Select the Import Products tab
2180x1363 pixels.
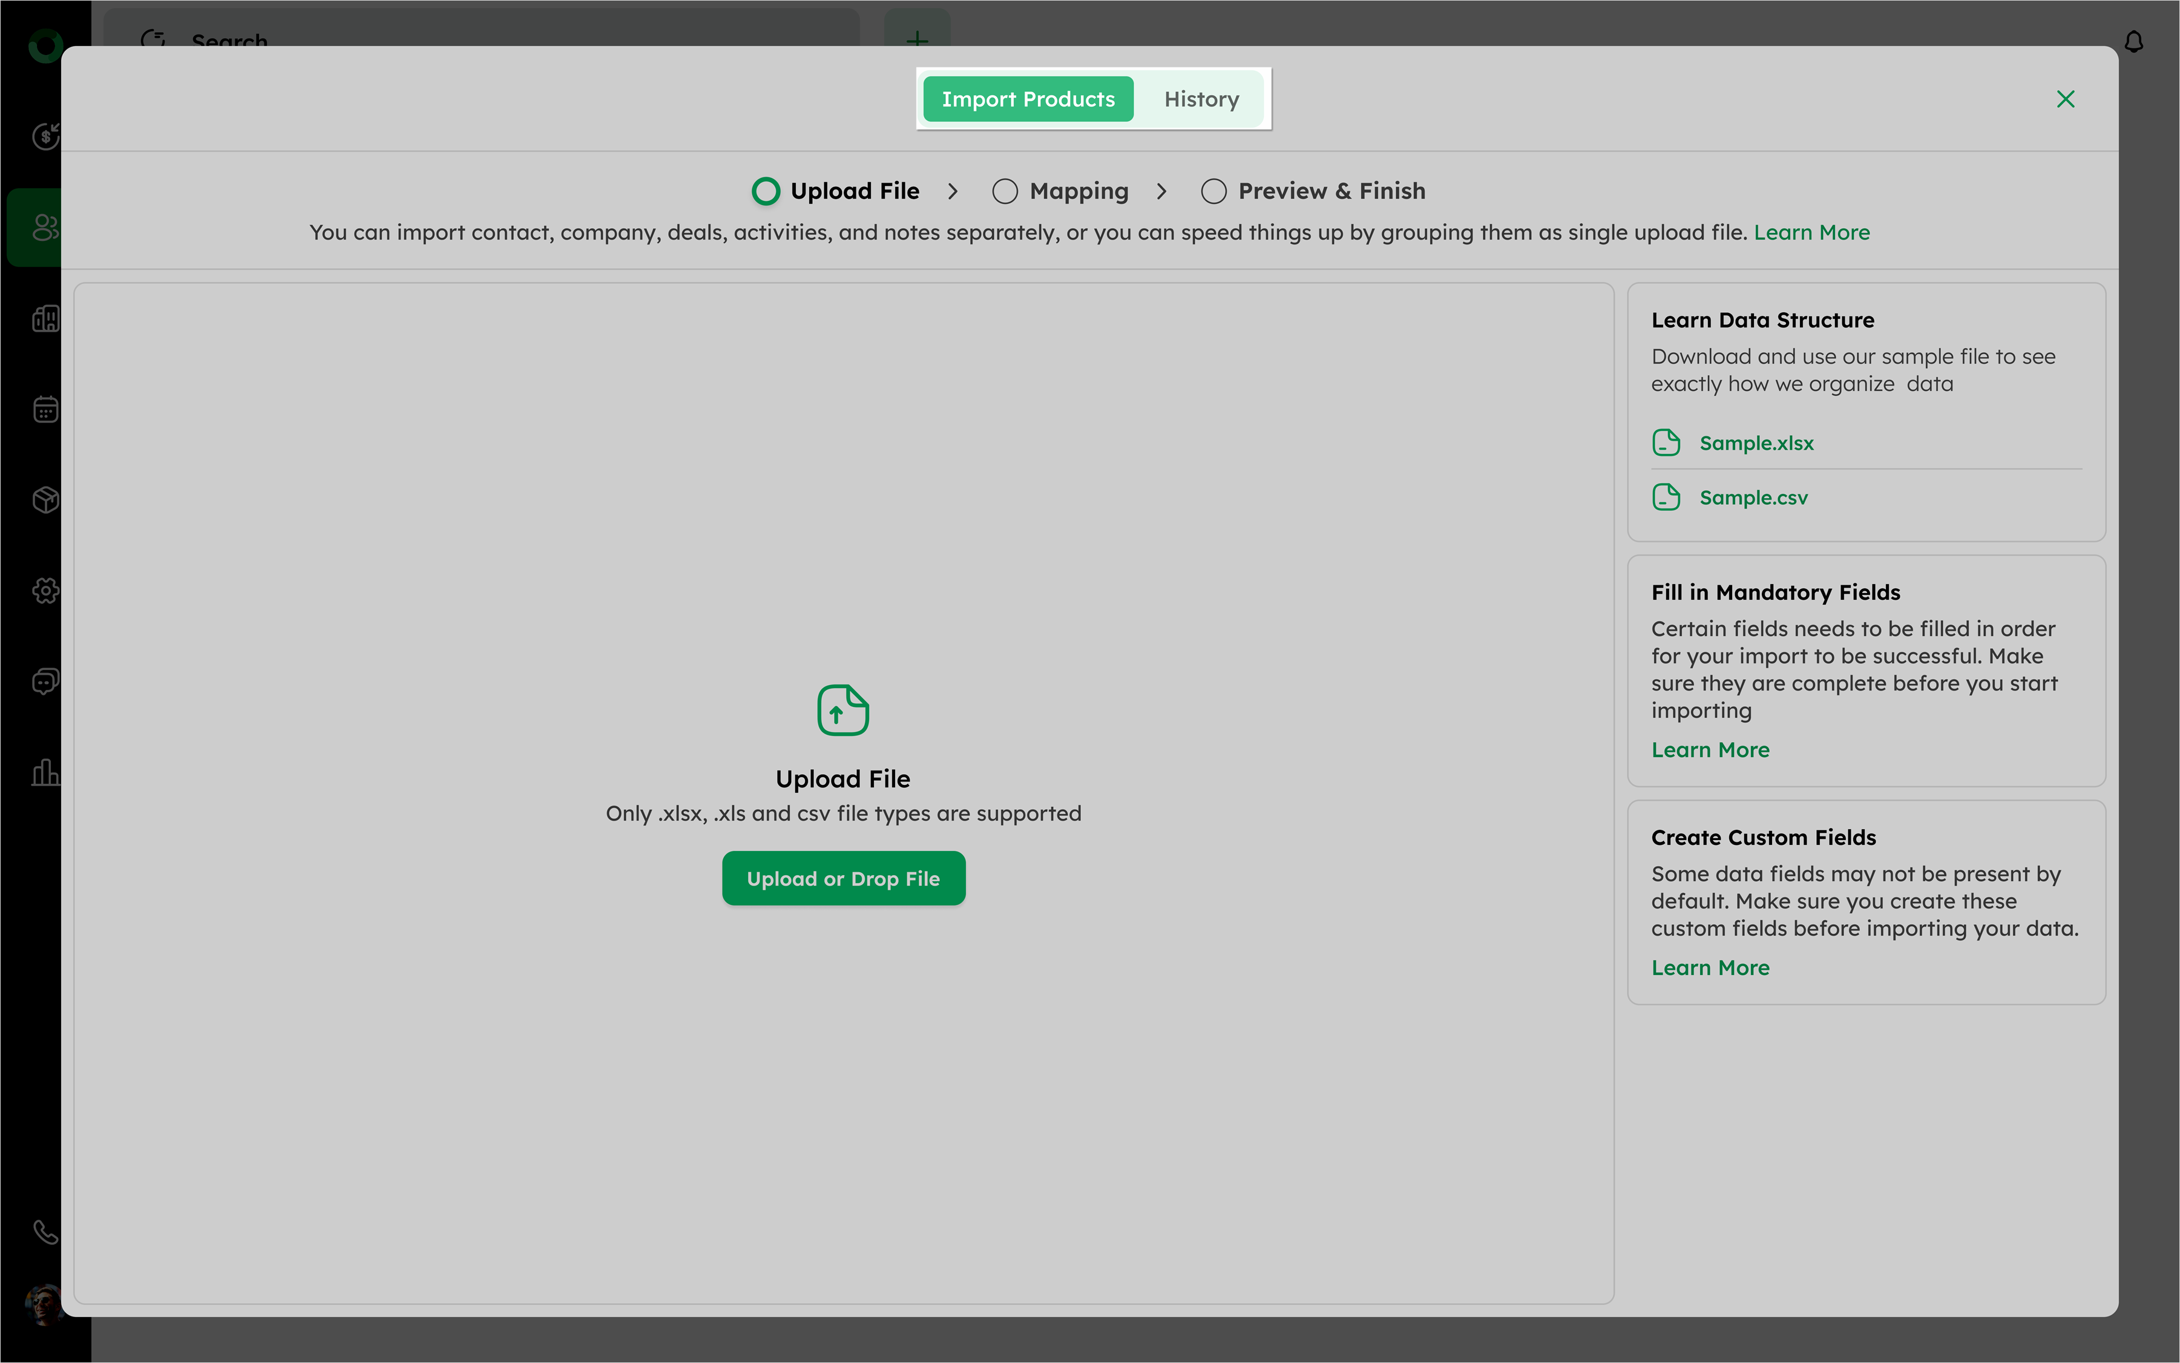(x=1028, y=99)
